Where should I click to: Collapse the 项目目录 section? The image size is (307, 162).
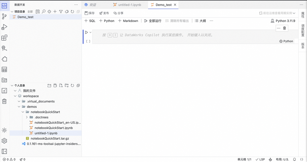point(12,12)
